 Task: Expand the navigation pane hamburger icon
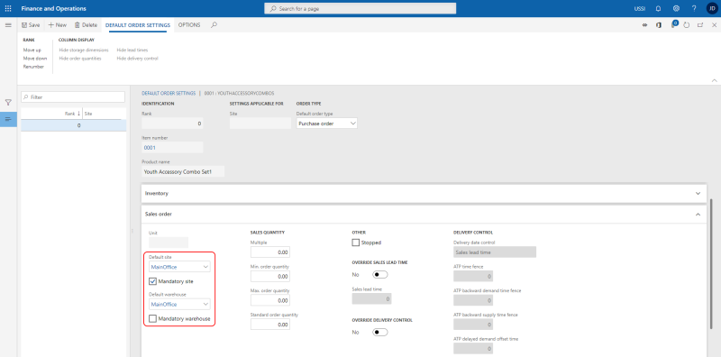(8, 25)
